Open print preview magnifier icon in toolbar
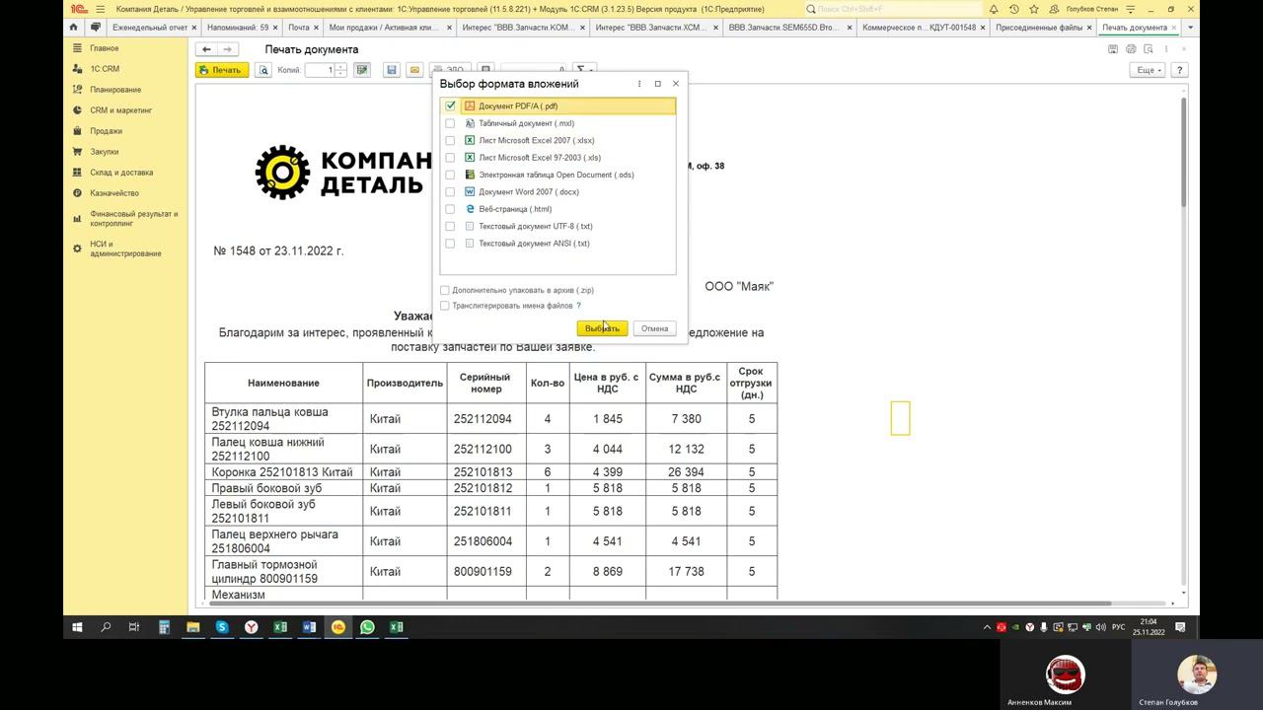 tap(263, 70)
